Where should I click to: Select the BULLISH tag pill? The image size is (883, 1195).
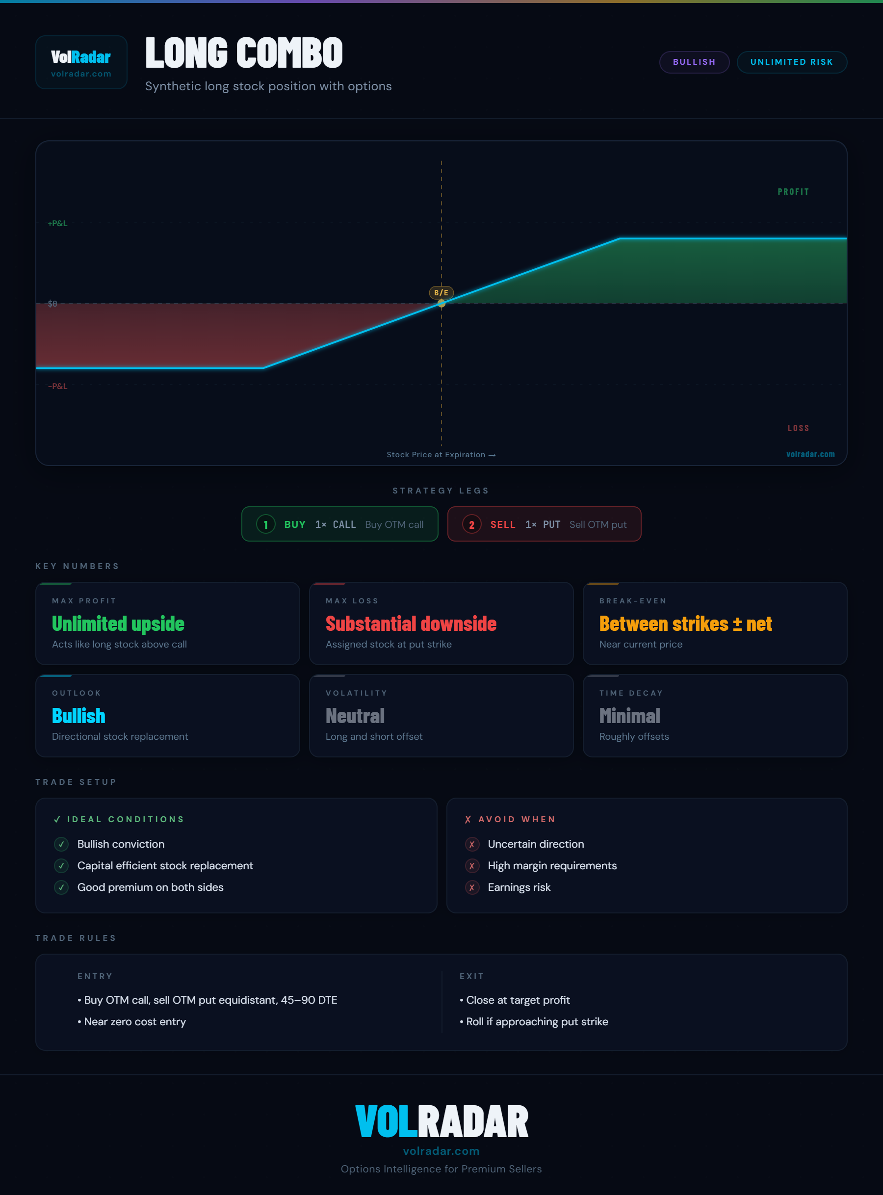point(694,62)
